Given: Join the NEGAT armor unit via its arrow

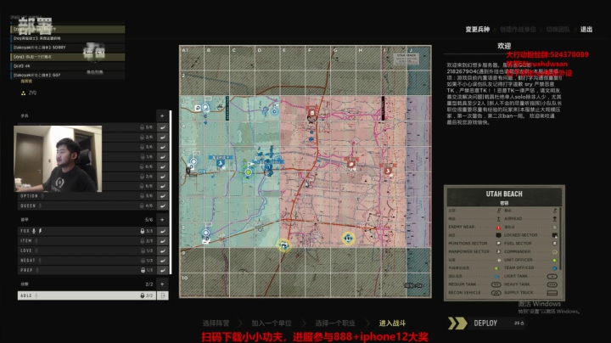Looking at the screenshot, I should point(162,261).
